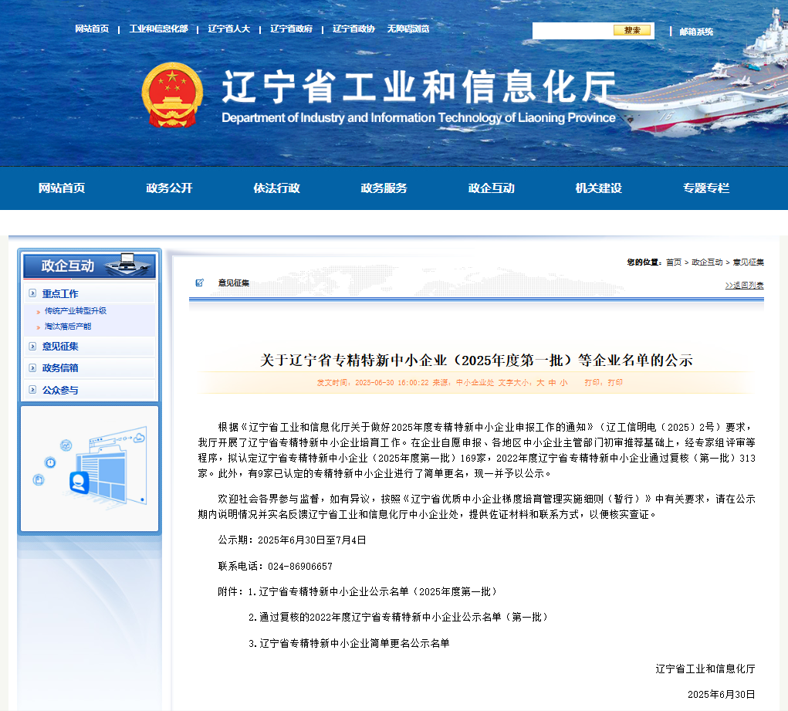
Task: Click the arrow icon next to 重点工作
Action: point(32,293)
